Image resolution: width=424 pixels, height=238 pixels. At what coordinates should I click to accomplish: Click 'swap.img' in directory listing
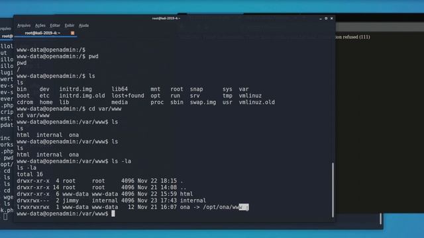pos(203,102)
